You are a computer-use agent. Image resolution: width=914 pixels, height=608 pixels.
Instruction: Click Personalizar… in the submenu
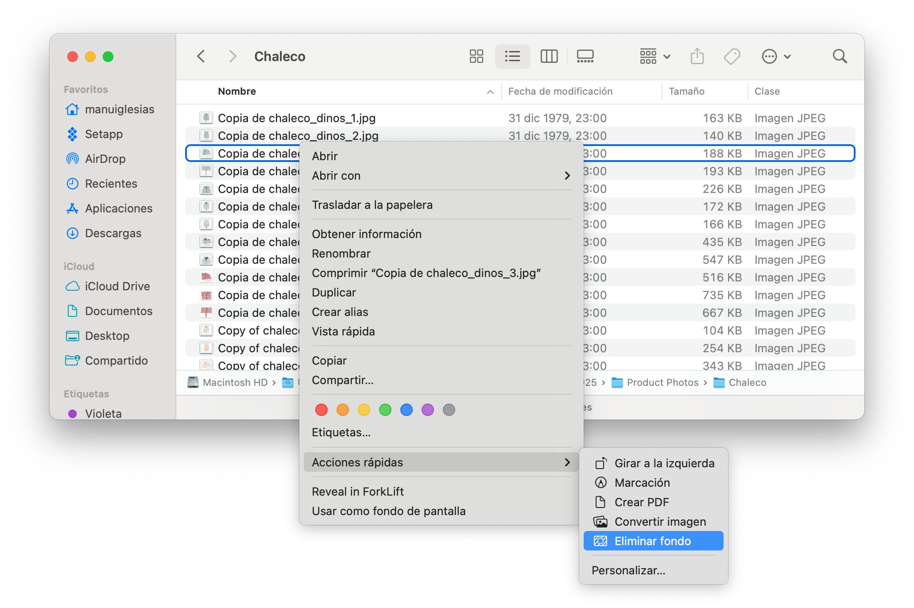click(x=628, y=570)
